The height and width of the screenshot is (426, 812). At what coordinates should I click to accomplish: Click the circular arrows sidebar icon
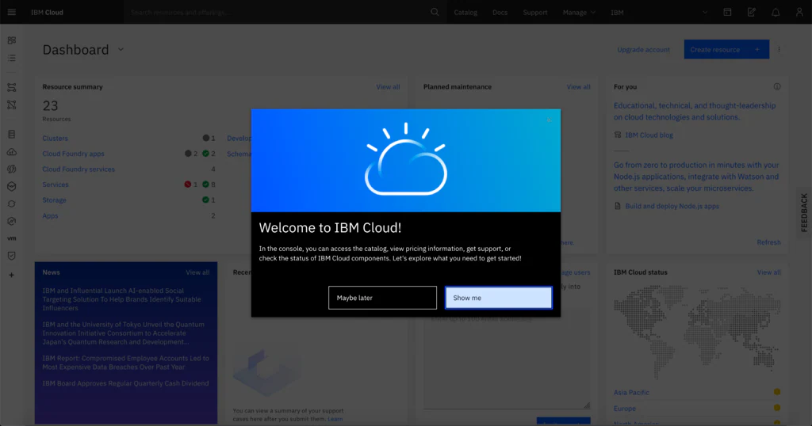point(11,203)
